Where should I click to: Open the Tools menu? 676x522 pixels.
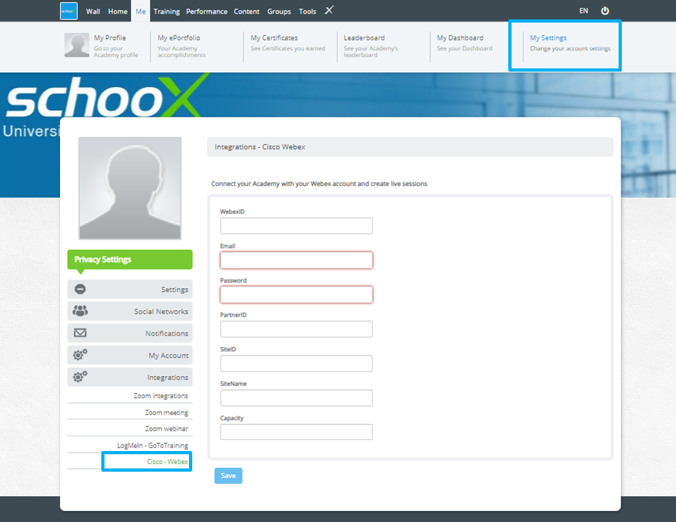pyautogui.click(x=308, y=11)
